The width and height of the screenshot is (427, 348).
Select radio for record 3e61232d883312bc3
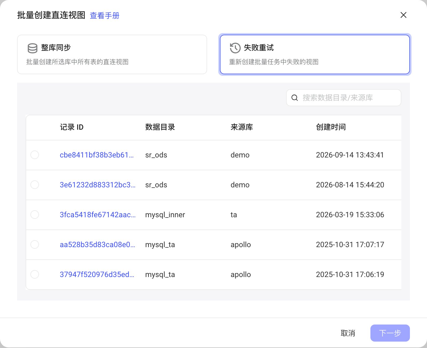35,185
